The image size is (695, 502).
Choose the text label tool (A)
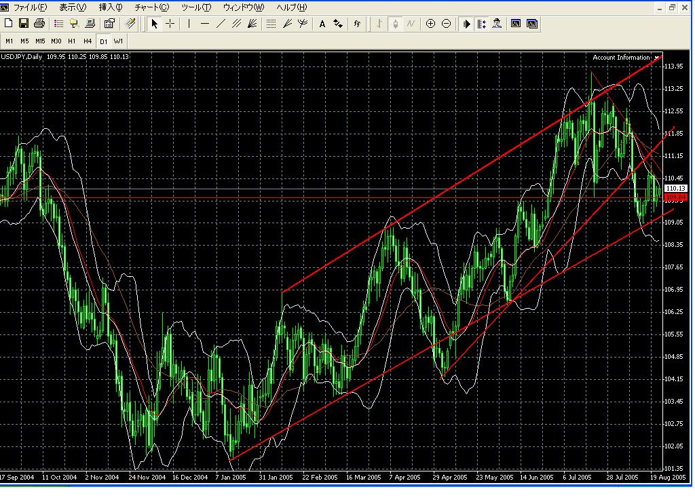click(322, 24)
